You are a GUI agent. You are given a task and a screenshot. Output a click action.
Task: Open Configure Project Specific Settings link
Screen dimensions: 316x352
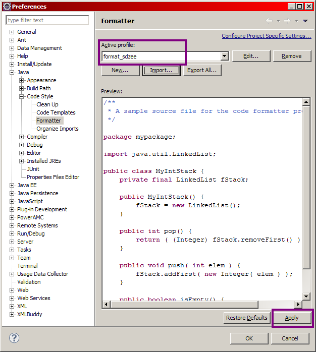point(266,36)
